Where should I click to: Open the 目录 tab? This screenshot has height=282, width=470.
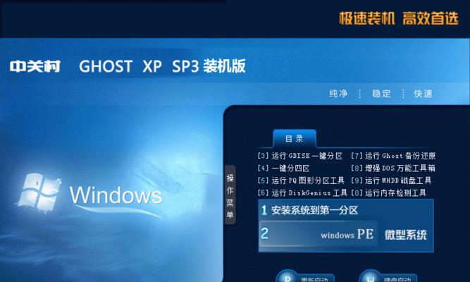tap(294, 139)
